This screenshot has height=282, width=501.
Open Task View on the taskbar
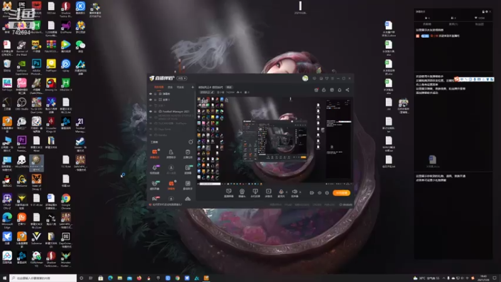coord(91,278)
